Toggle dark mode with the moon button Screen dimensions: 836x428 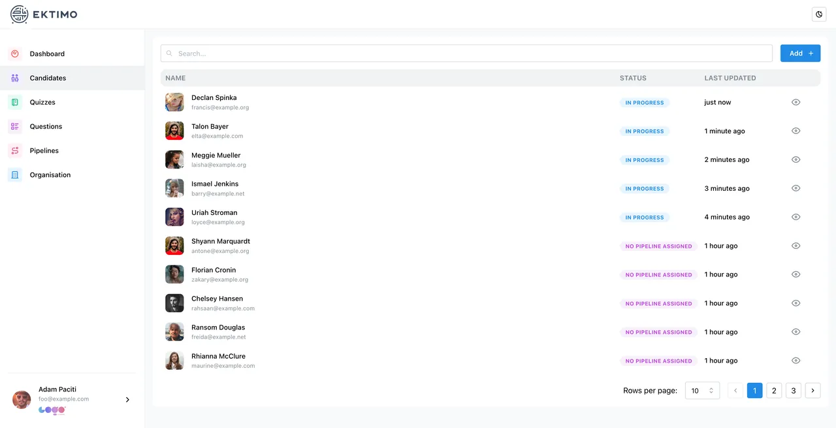(x=819, y=14)
